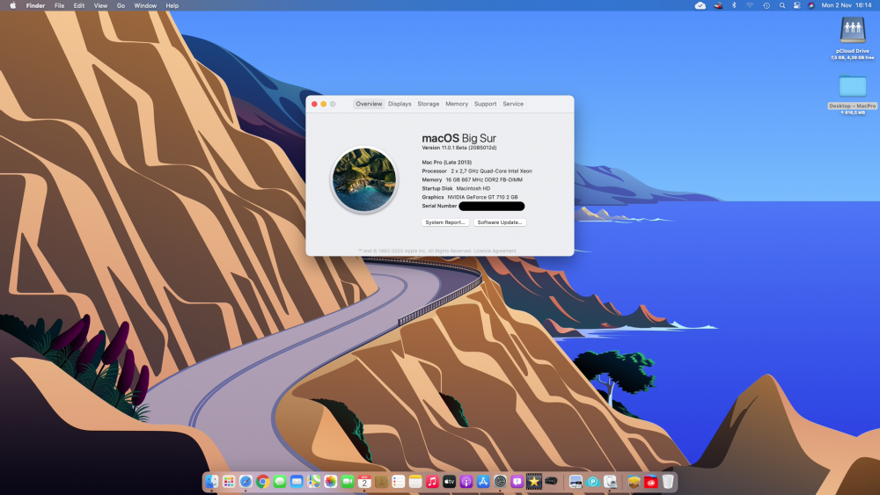Open the star filmstrip app in the Dock

point(534,481)
